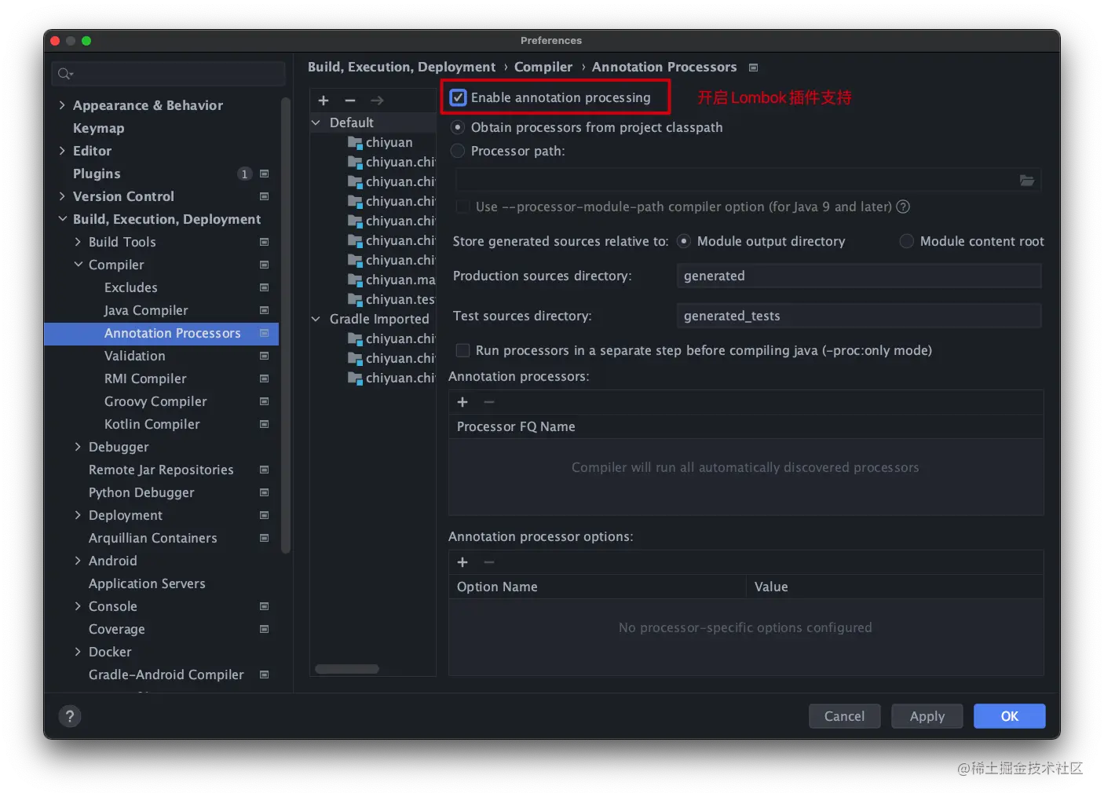The width and height of the screenshot is (1104, 797).
Task: Click the project icon on the Version Control row
Action: (264, 196)
